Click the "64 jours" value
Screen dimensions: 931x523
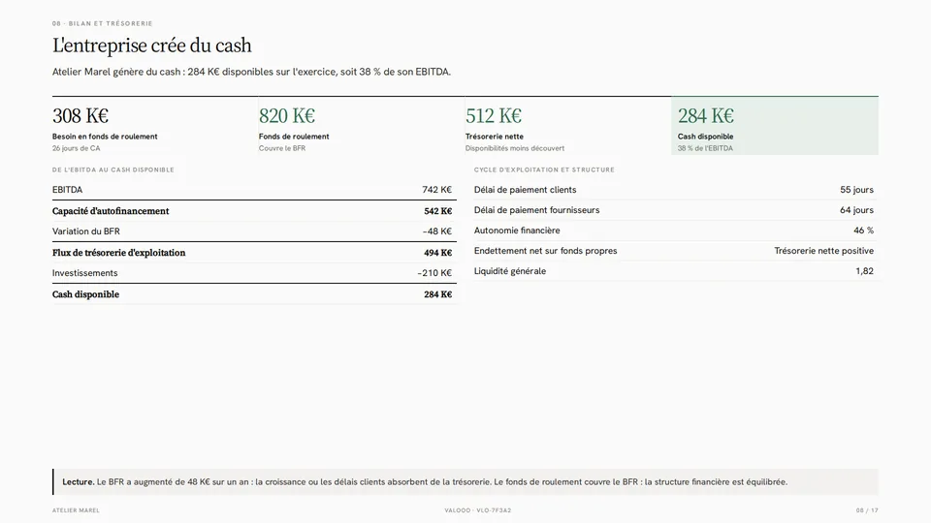tap(856, 210)
